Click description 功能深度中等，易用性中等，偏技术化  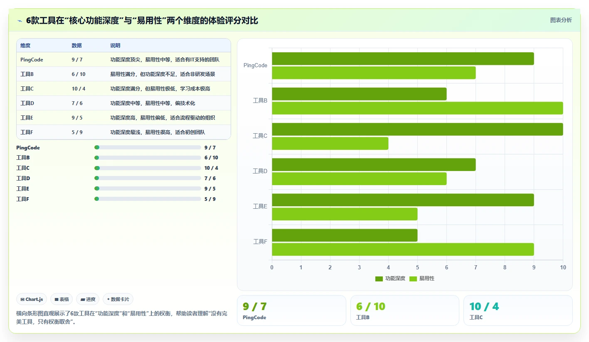coord(153,103)
